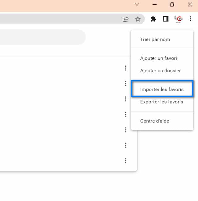
Task: Select Exporter les favoris
Action: point(162,102)
